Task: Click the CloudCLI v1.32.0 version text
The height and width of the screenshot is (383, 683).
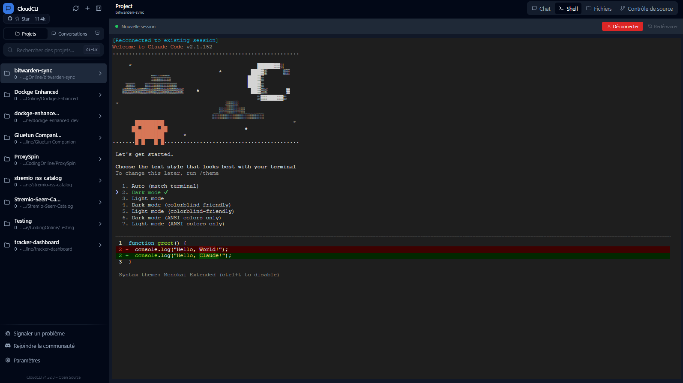Action: [x=54, y=377]
